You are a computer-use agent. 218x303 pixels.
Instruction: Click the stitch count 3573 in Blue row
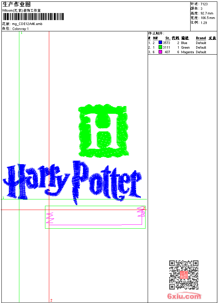point(166,43)
